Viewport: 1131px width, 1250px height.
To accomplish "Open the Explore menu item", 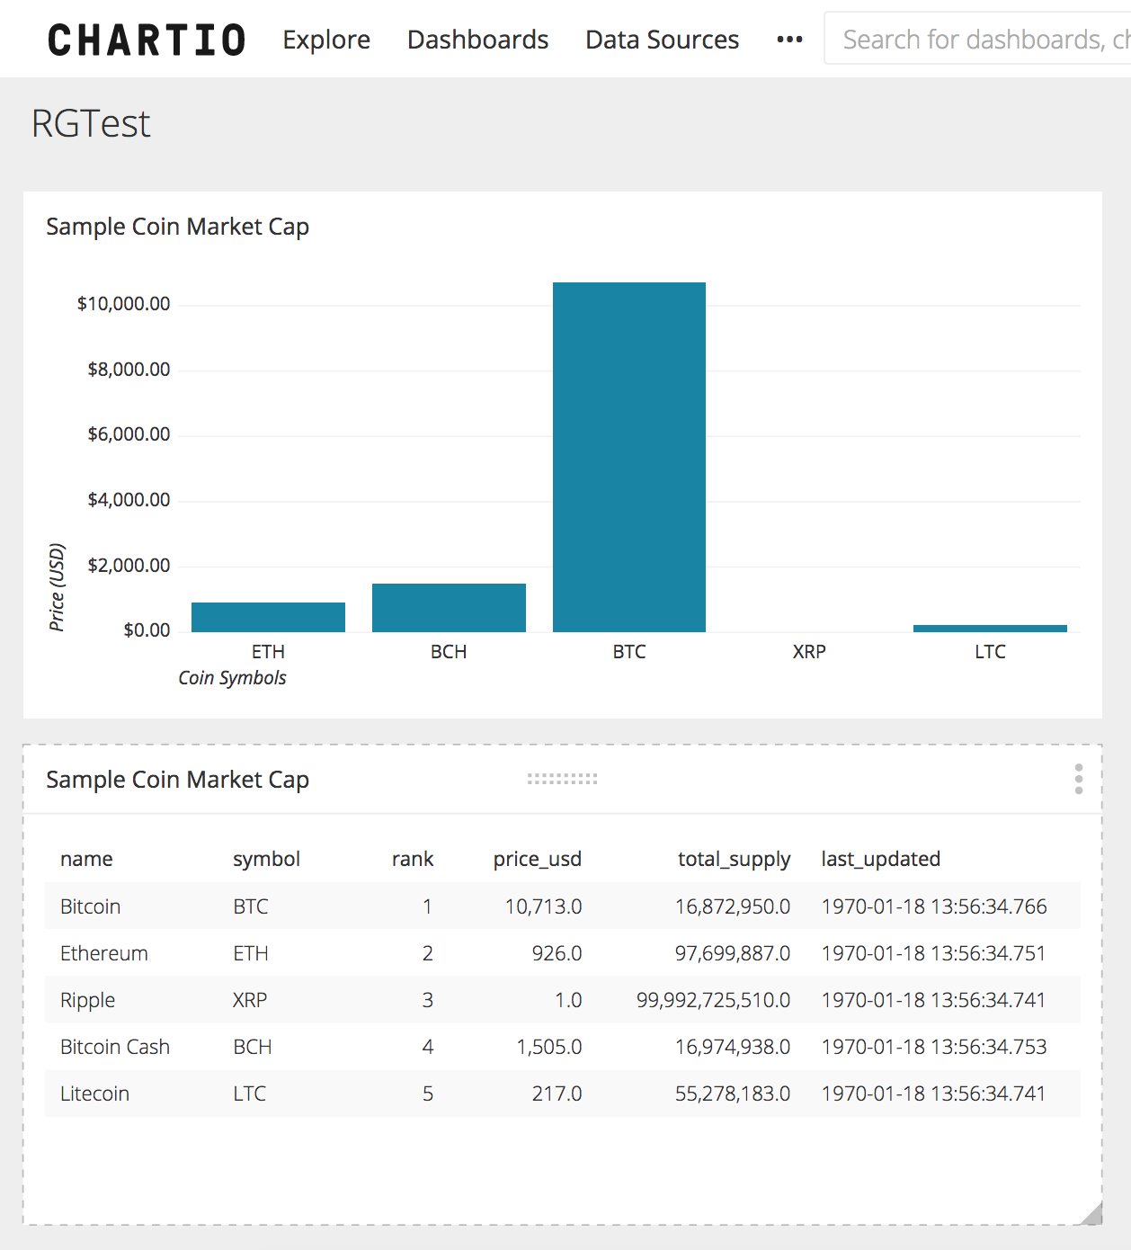I will (x=326, y=40).
